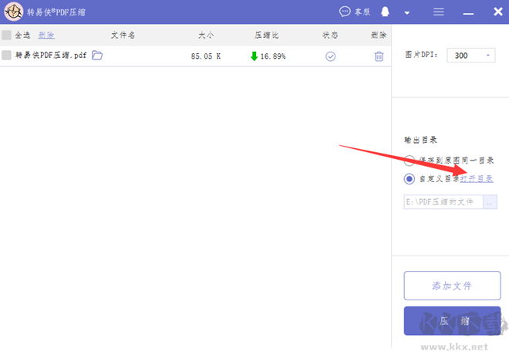Open 客服 customer service chat
This screenshot has height=352, width=509.
(356, 12)
